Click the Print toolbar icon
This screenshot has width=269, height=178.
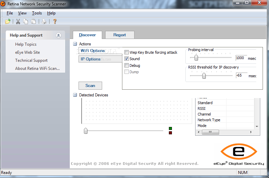pyautogui.click(x=44, y=21)
